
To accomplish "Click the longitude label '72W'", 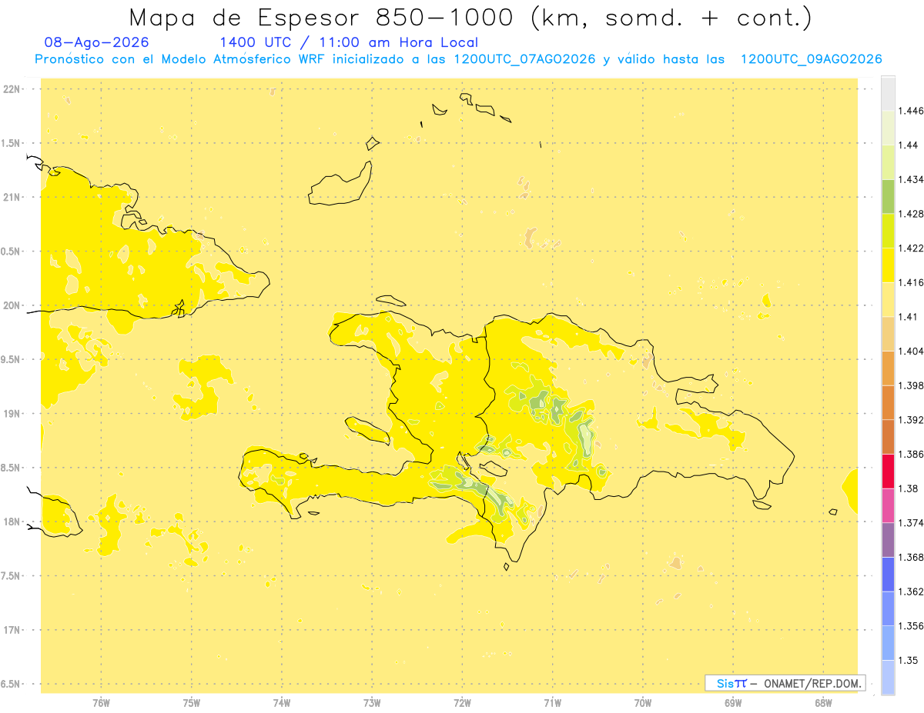I will 462,702.
